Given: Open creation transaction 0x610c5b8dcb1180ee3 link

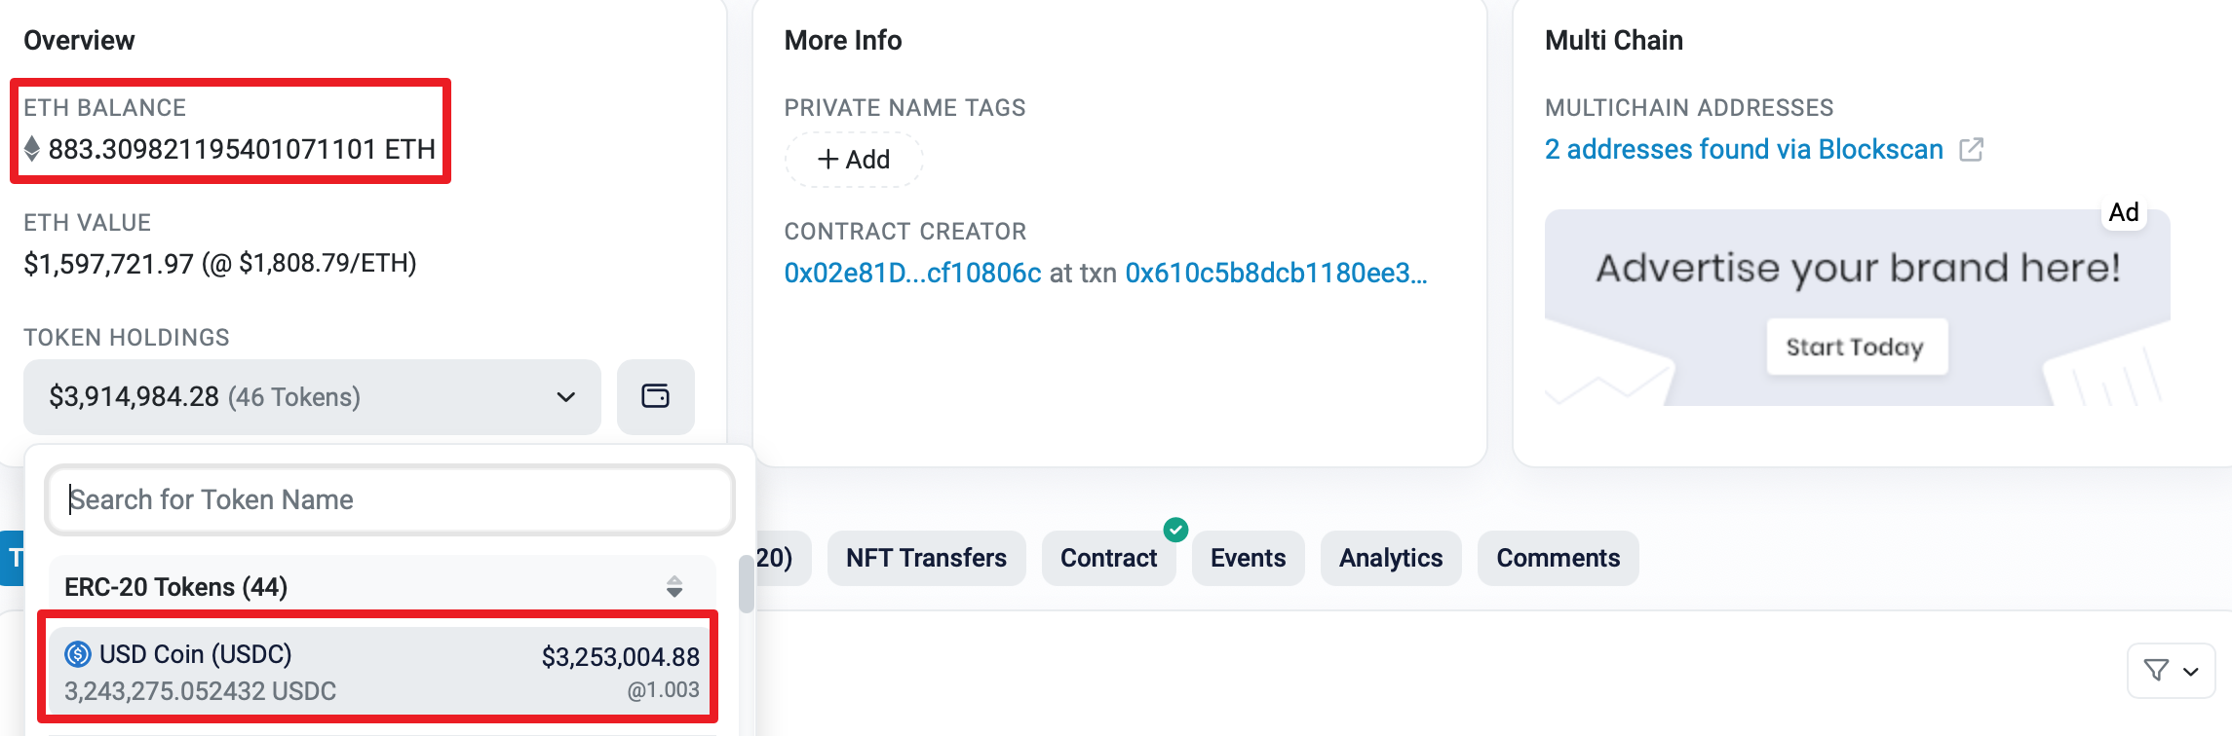Looking at the screenshot, I should (x=1276, y=273).
